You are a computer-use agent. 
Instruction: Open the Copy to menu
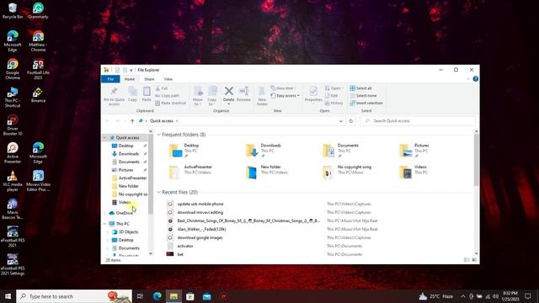pyautogui.click(x=212, y=96)
